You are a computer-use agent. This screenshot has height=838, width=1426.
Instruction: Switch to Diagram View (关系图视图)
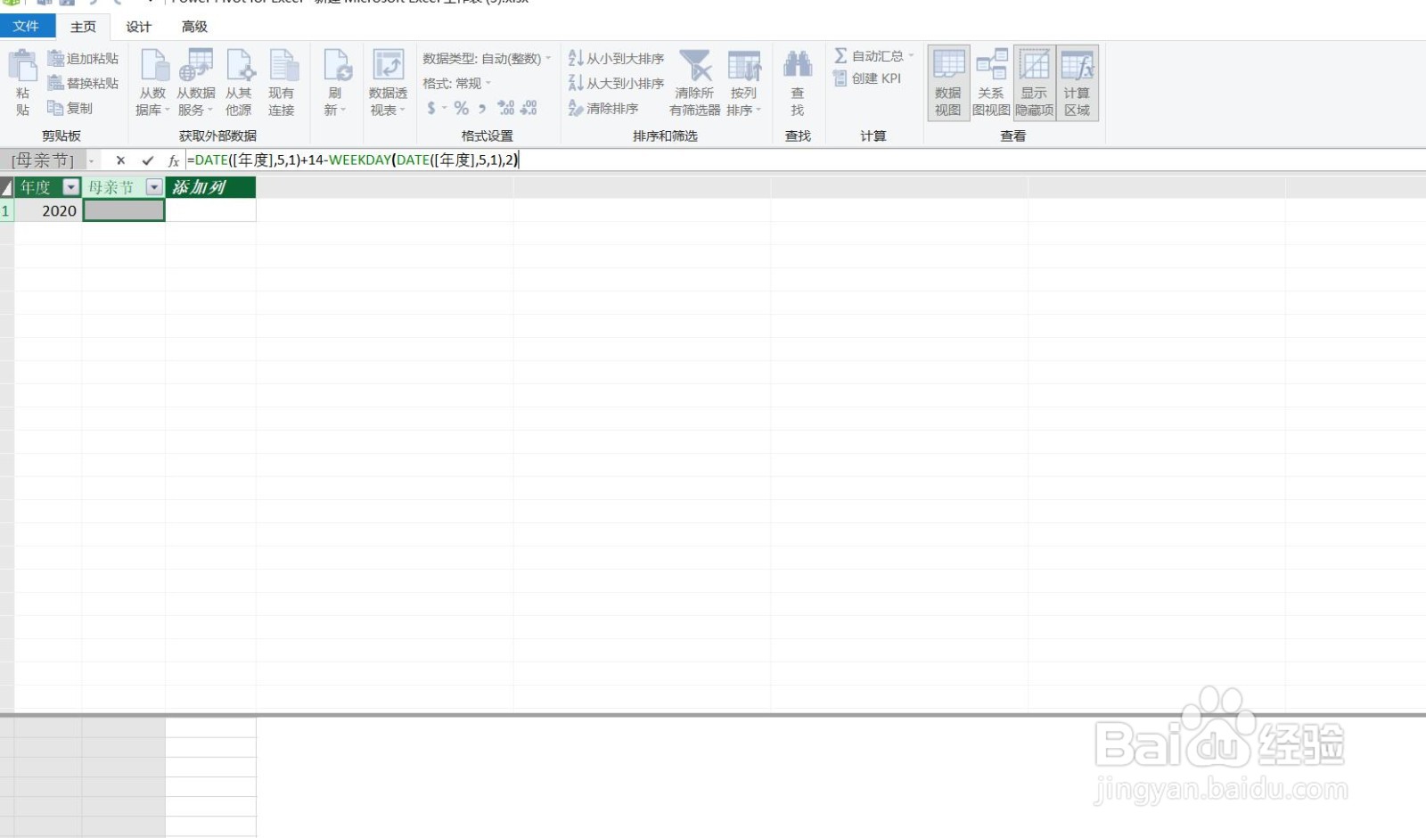[991, 83]
